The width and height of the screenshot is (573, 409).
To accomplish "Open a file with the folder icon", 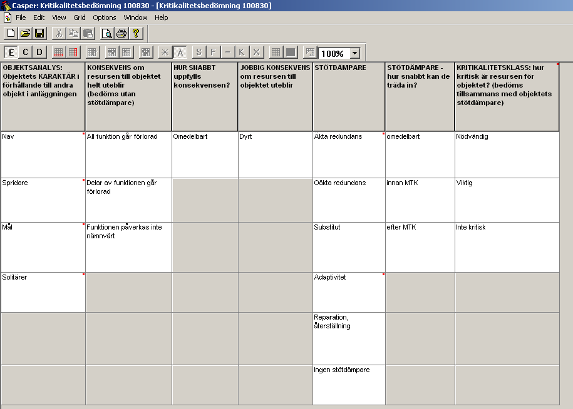I will pyautogui.click(x=25, y=33).
